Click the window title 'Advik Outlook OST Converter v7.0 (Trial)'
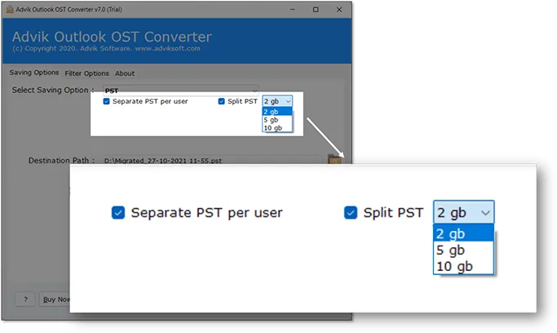557x333 pixels. point(69,10)
